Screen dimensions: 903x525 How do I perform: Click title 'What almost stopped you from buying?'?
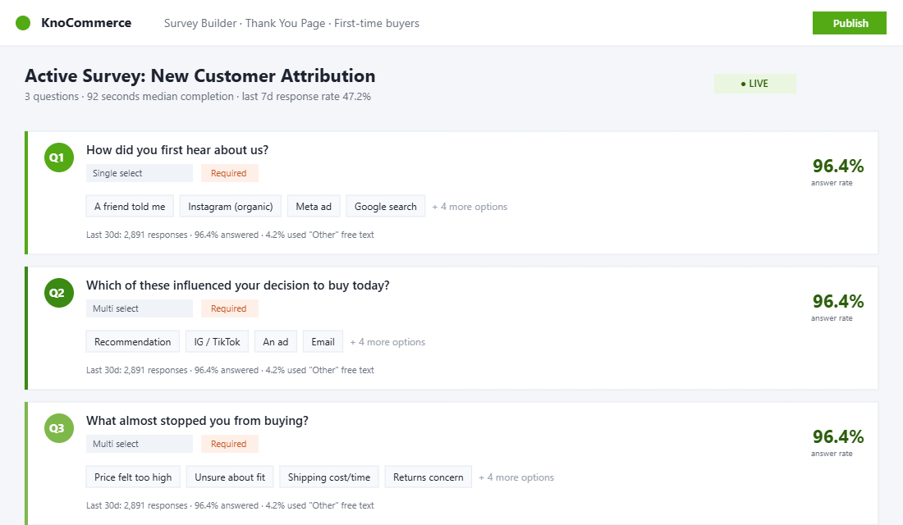(198, 421)
